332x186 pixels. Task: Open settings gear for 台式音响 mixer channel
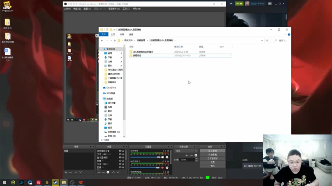tap(167, 157)
